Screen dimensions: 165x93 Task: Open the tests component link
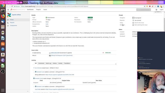point(47,24)
